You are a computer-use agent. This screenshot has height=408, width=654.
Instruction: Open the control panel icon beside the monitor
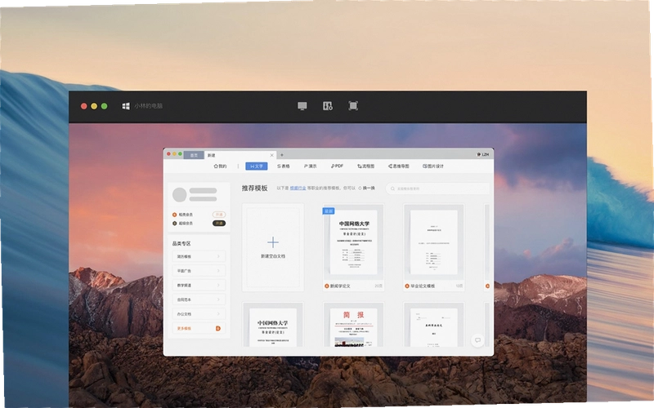[x=328, y=106]
